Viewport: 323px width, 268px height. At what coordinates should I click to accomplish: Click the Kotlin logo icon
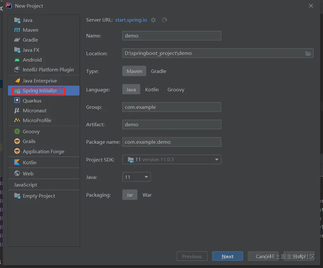(x=17, y=162)
